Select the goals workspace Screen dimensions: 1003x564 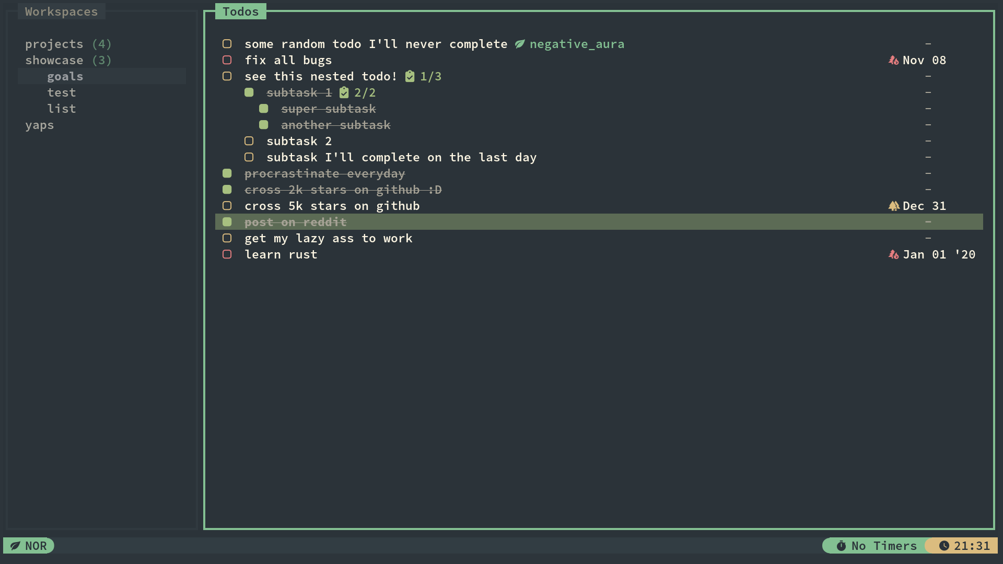pyautogui.click(x=102, y=76)
